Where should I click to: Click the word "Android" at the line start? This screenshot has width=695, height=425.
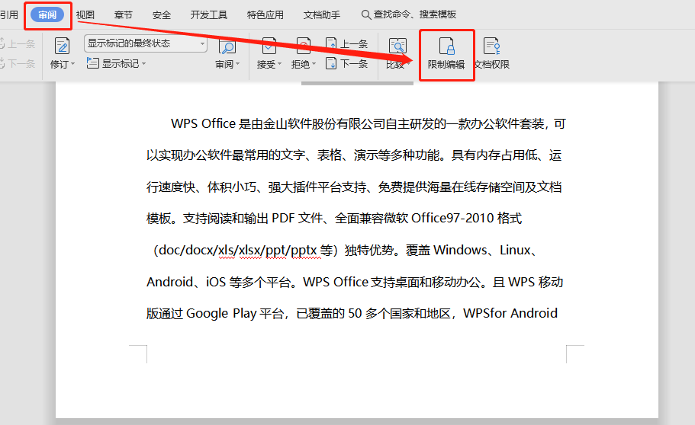[170, 282]
